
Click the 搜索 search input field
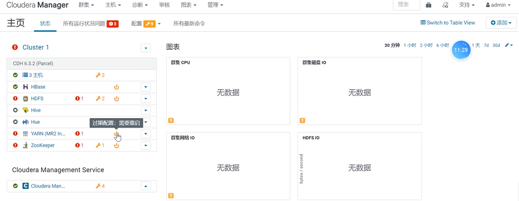point(406,4)
